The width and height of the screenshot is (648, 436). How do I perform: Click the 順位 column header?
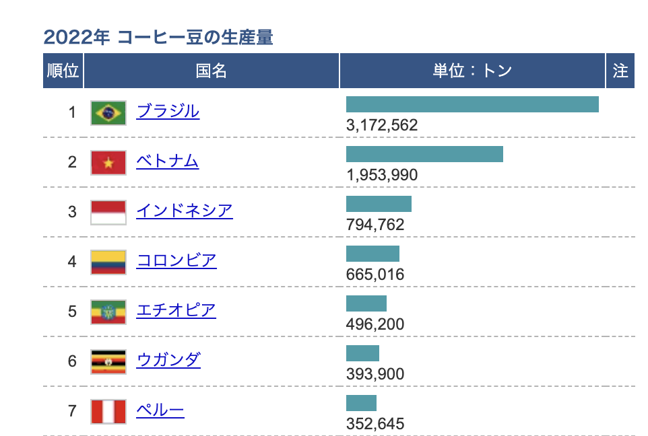click(63, 71)
